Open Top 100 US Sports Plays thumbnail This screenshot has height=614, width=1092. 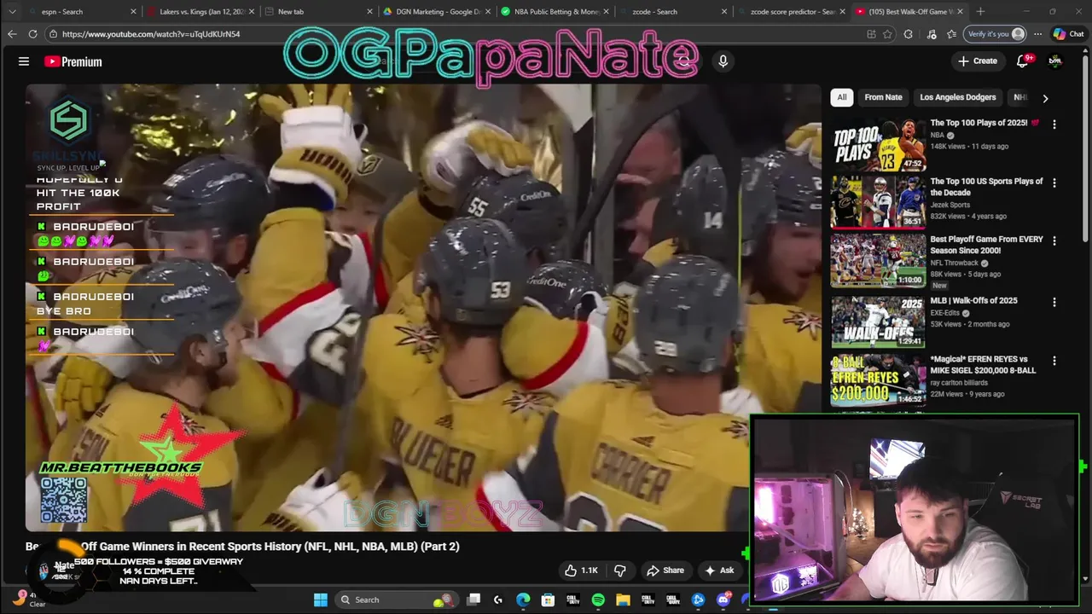[x=878, y=202]
